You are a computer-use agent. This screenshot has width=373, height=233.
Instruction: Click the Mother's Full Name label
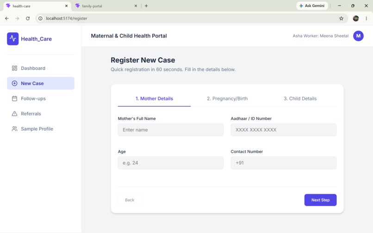[x=137, y=119]
